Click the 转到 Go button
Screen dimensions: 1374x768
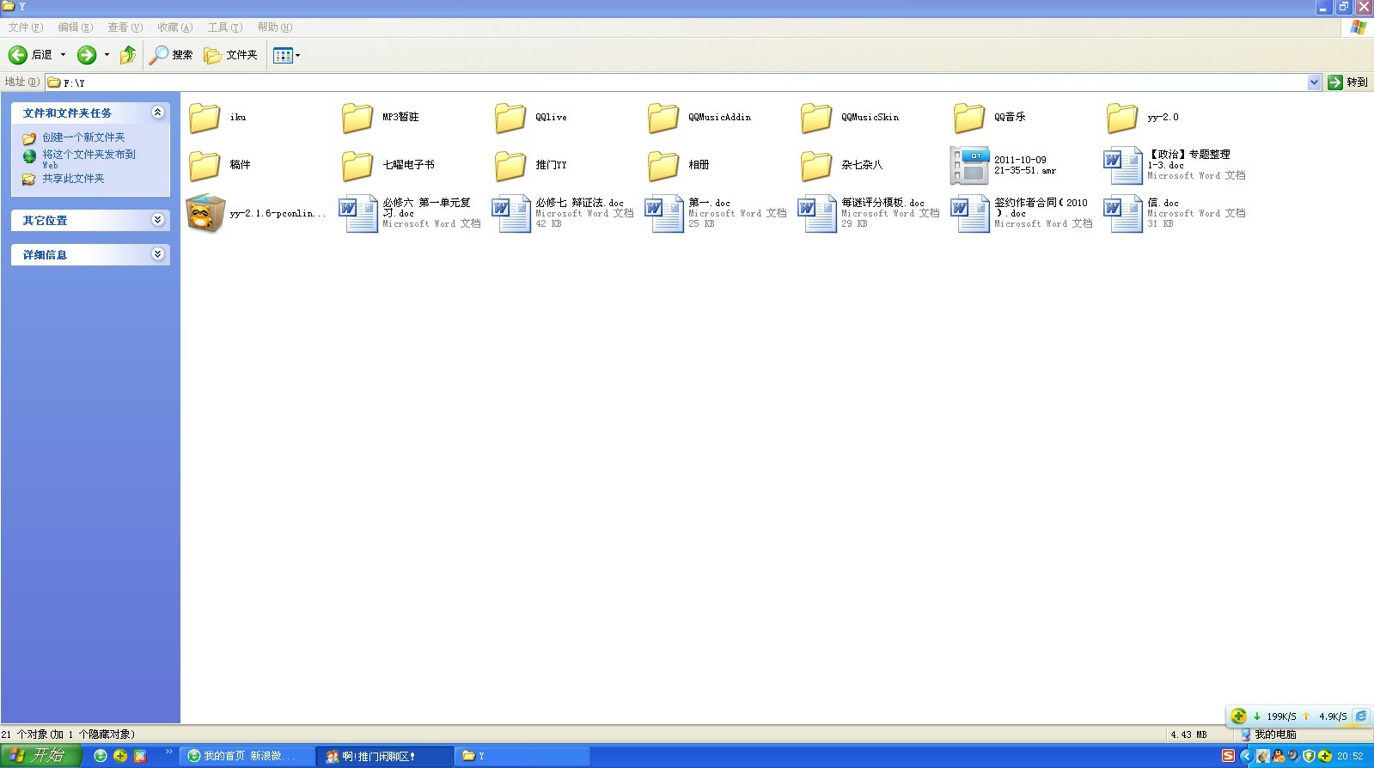[1347, 82]
